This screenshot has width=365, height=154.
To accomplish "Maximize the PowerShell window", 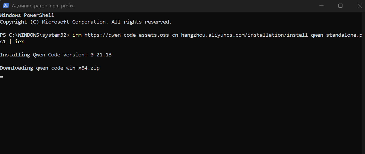I will coord(340,6).
